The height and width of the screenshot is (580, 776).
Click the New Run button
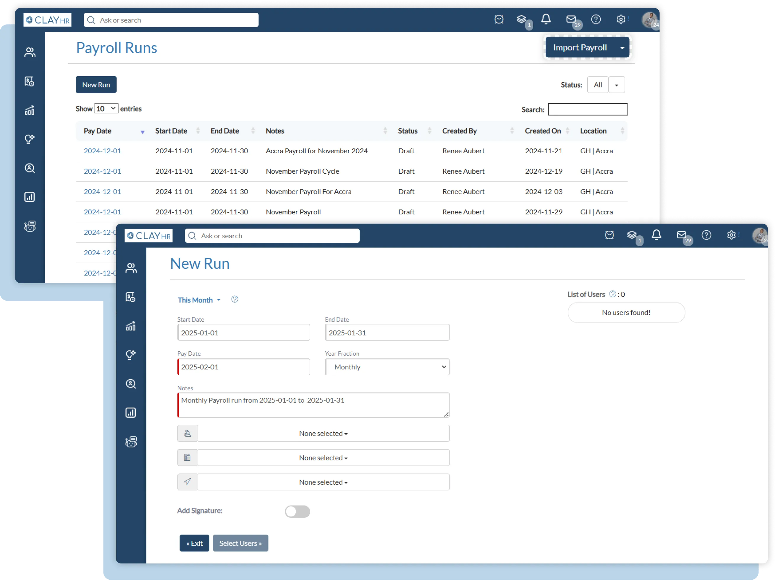tap(96, 85)
